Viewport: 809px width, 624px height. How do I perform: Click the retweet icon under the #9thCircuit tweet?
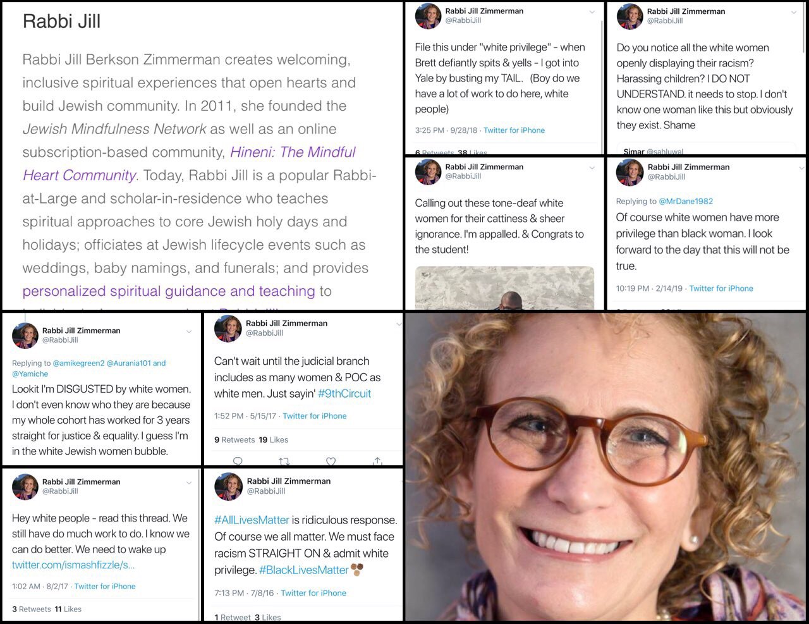284,462
